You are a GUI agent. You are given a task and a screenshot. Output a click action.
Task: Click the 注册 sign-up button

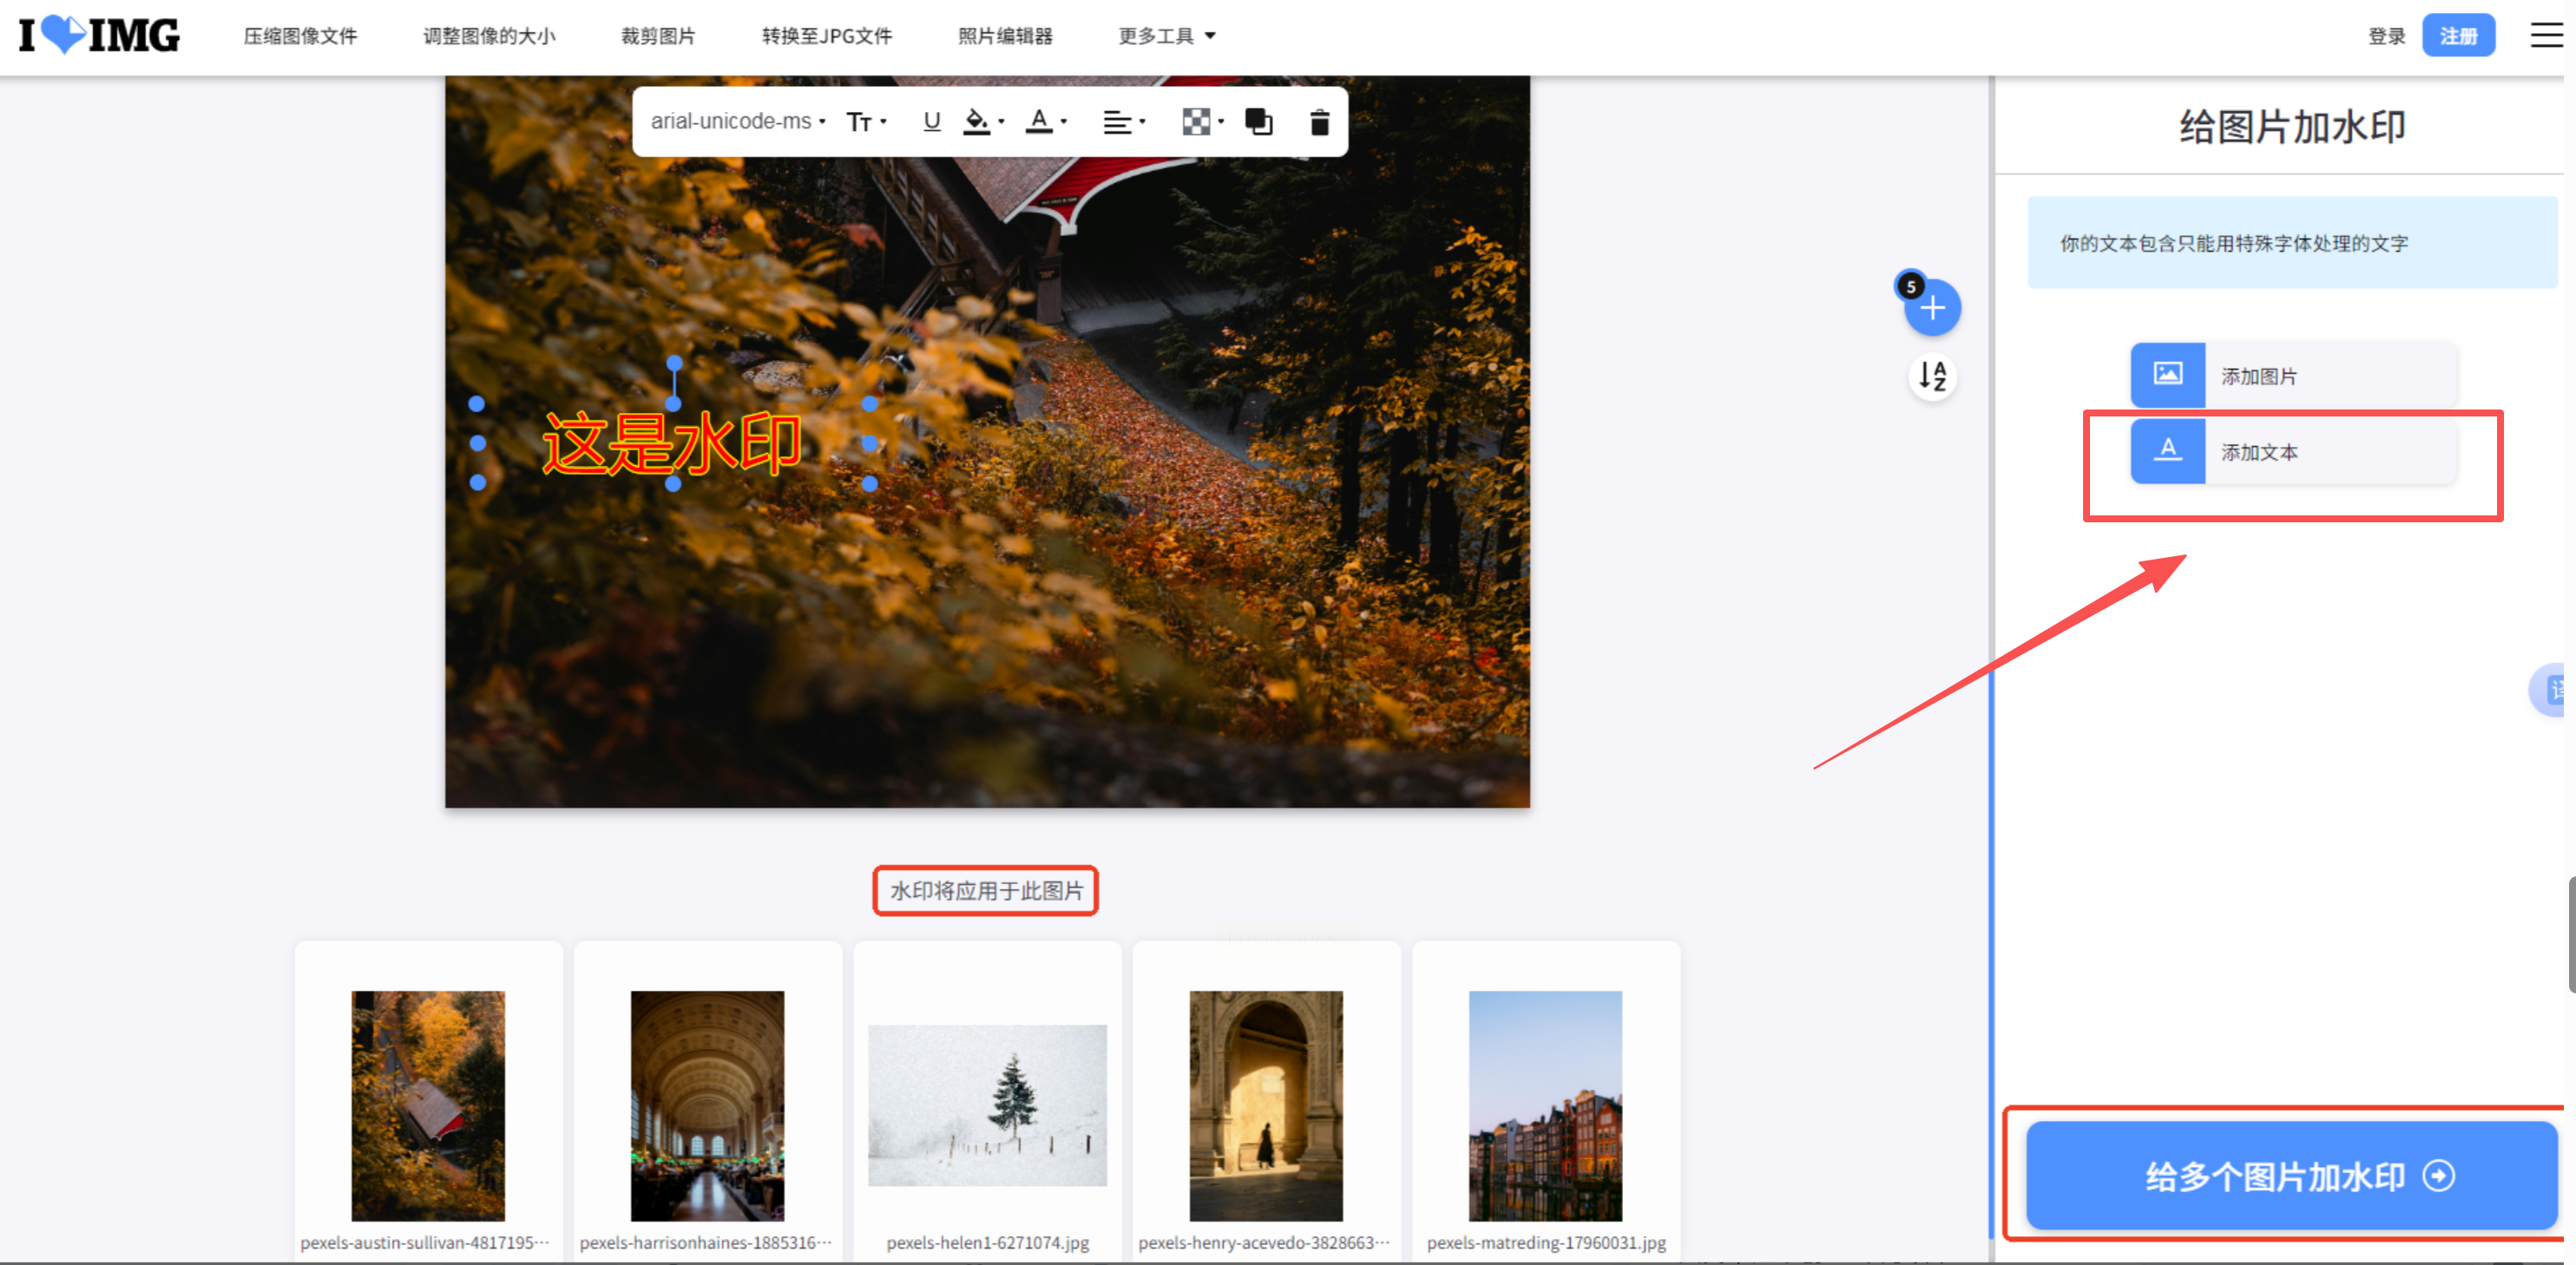point(2457,36)
